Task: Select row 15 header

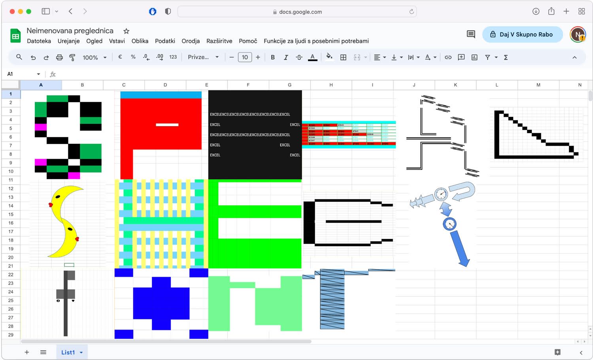Action: click(11, 214)
